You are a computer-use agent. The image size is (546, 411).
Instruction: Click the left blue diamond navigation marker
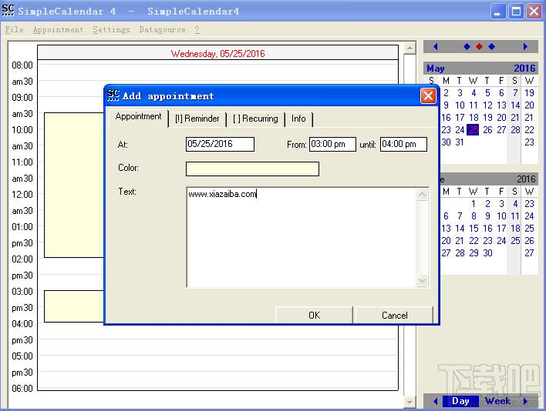pyautogui.click(x=467, y=46)
